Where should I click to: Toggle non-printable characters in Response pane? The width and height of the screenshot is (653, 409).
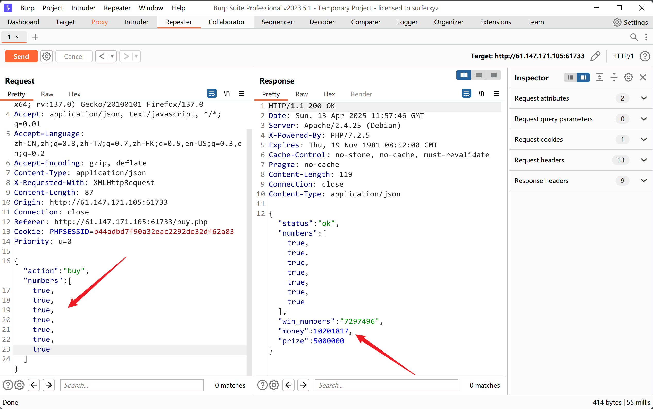pos(481,94)
